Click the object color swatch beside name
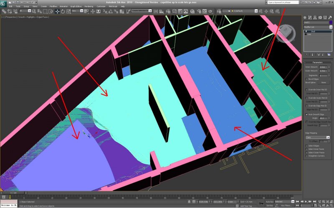The height and width of the screenshot is (208, 334). pos(331,22)
